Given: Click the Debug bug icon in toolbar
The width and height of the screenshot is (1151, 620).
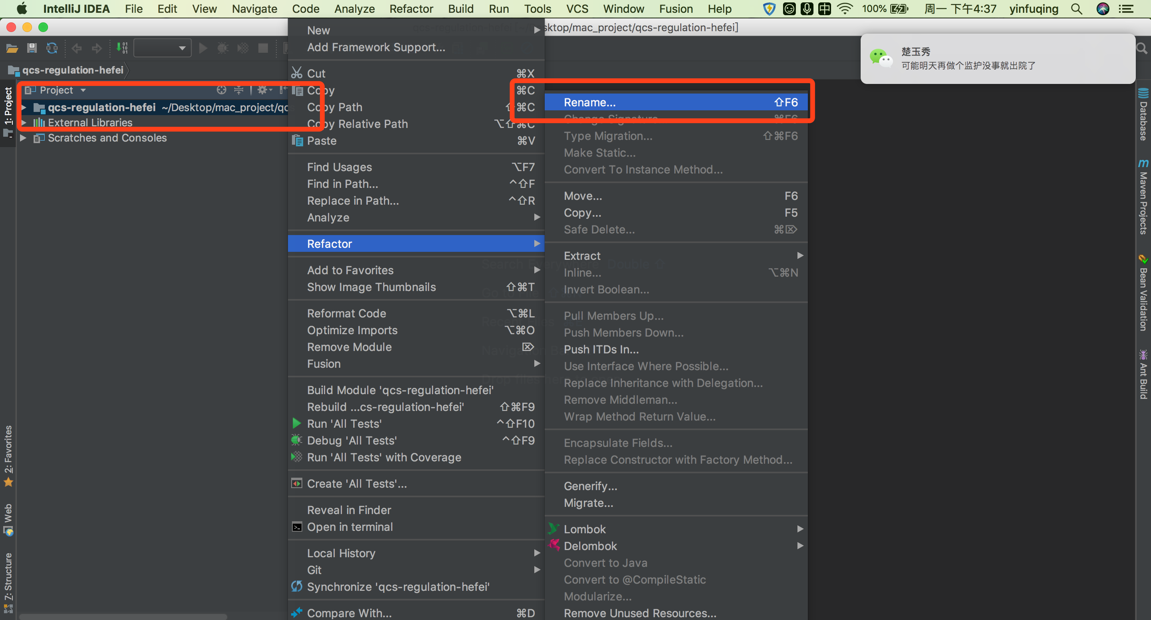Looking at the screenshot, I should pyautogui.click(x=222, y=48).
